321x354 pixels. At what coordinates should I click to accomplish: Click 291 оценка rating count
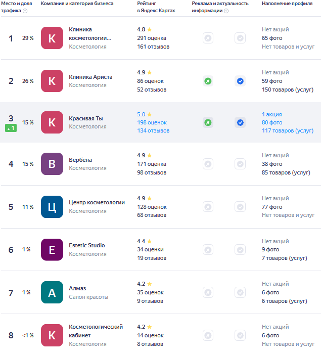(152, 38)
